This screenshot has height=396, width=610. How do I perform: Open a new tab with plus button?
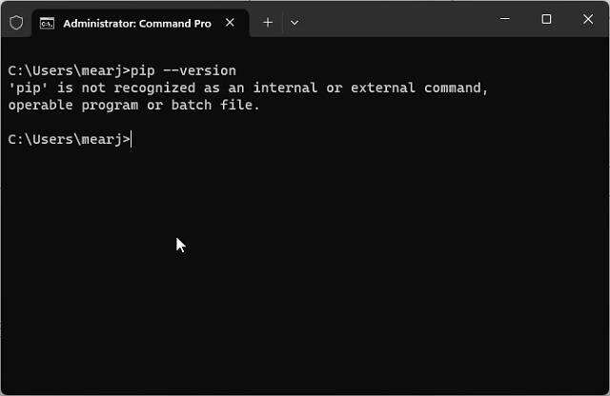click(268, 22)
